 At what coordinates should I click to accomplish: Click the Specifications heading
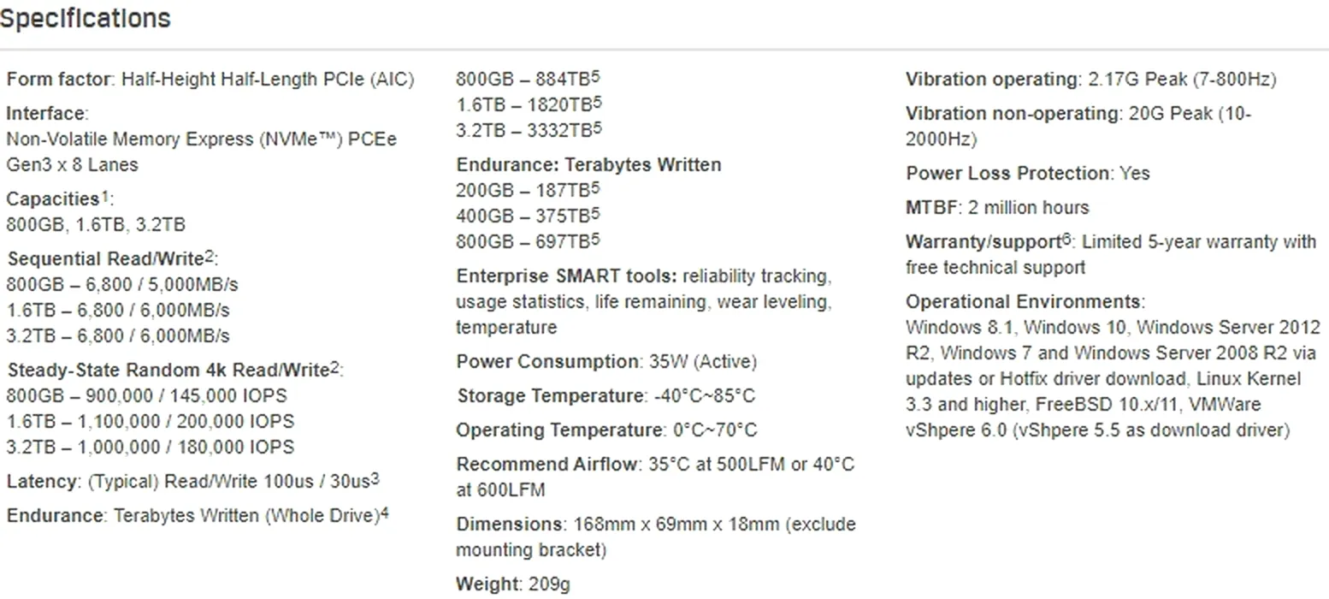pos(86,18)
